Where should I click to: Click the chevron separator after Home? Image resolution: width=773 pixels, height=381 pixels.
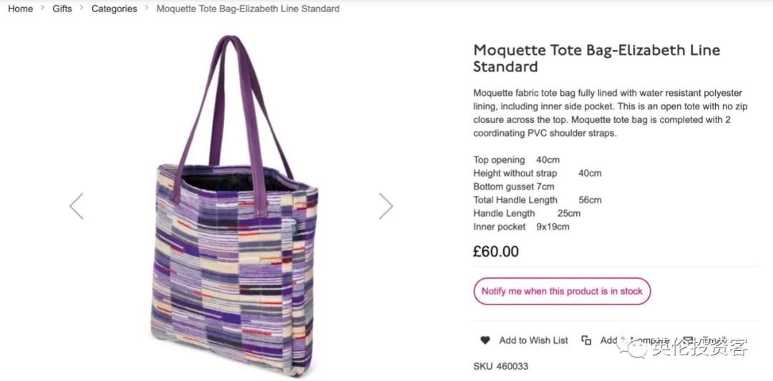pyautogui.click(x=43, y=9)
